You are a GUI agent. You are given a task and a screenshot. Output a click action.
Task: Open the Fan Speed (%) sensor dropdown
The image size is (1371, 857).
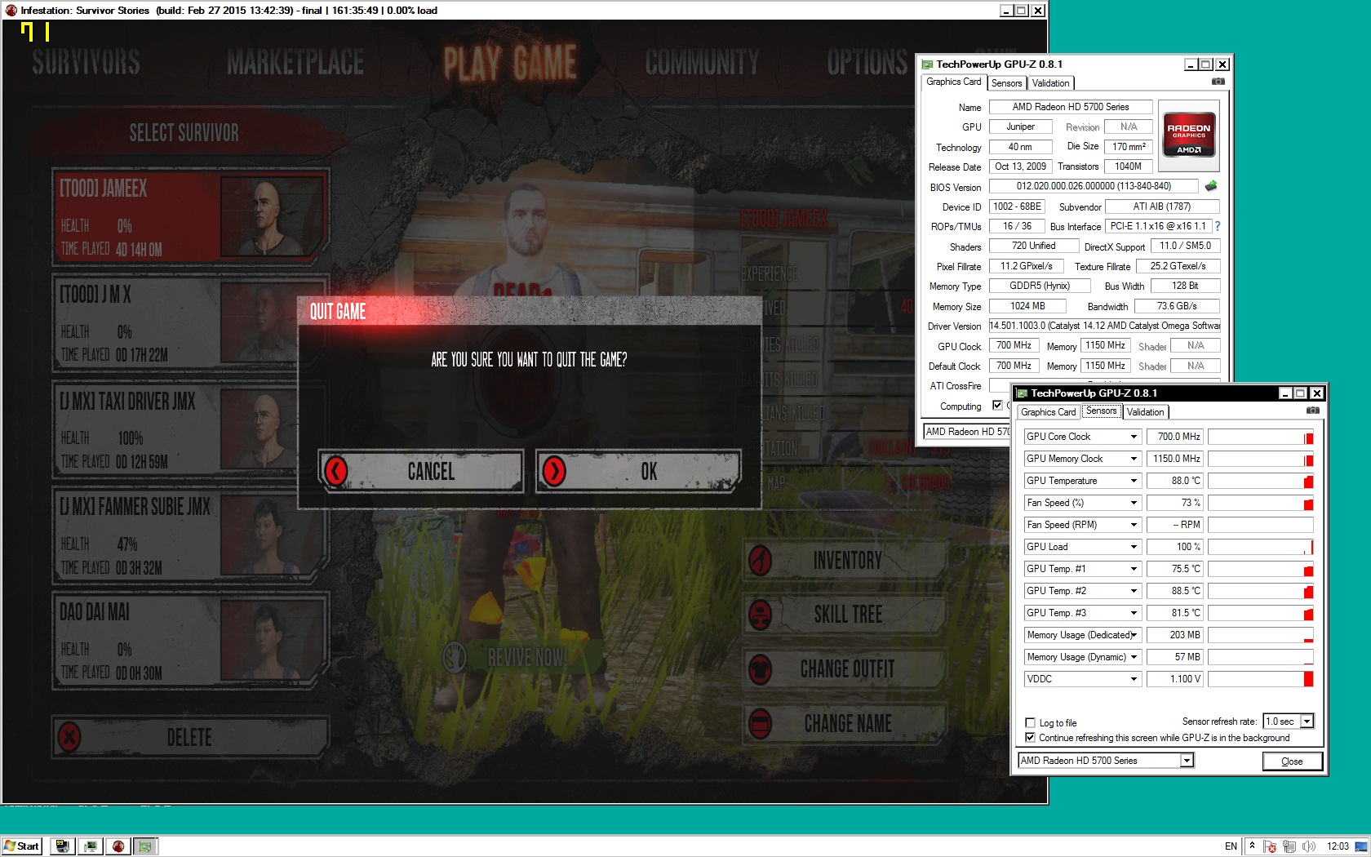pos(1134,503)
